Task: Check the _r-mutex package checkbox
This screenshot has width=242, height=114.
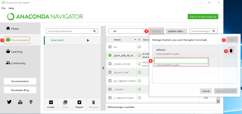Action: [110, 89]
